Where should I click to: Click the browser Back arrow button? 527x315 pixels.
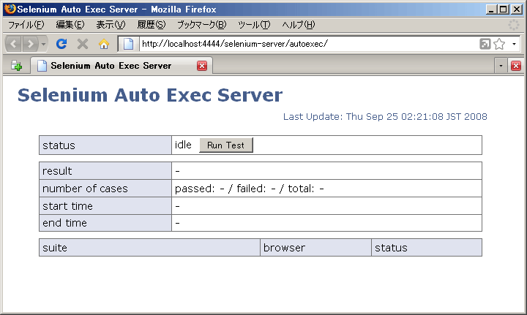pyautogui.click(x=14, y=44)
